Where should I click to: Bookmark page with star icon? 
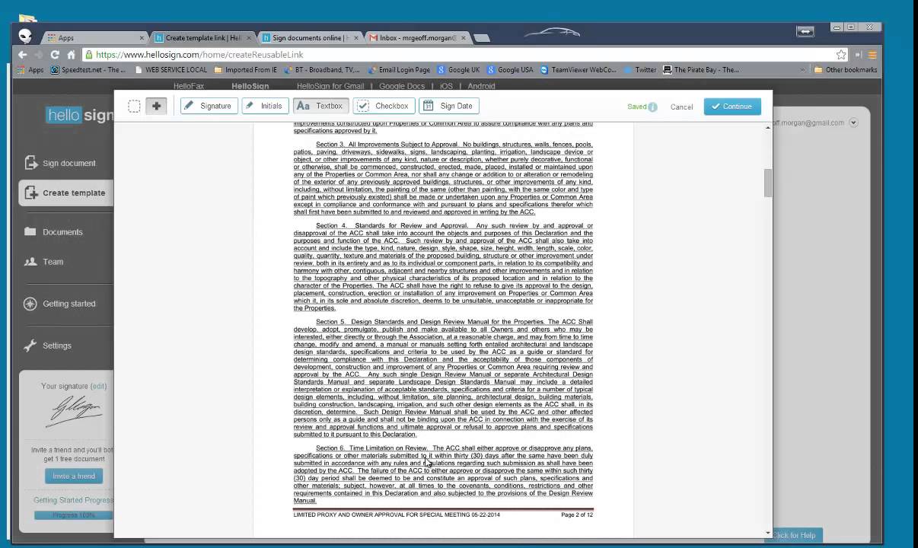coord(840,55)
